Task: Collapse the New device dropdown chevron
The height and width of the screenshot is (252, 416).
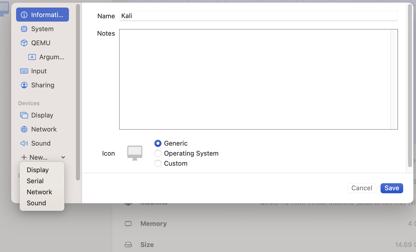Action: (x=63, y=157)
